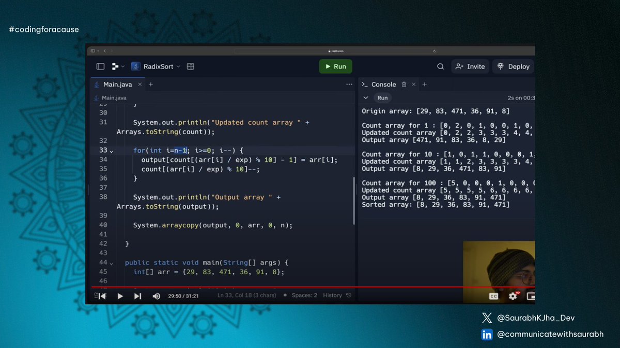Select the Console tab
This screenshot has width=620, height=348.
(383, 84)
